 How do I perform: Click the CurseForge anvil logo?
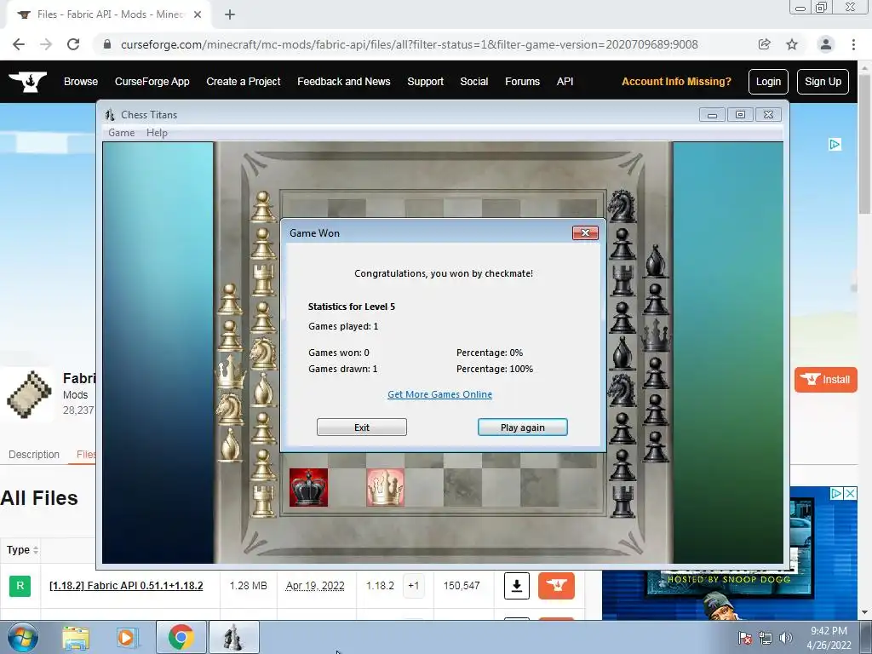28,82
